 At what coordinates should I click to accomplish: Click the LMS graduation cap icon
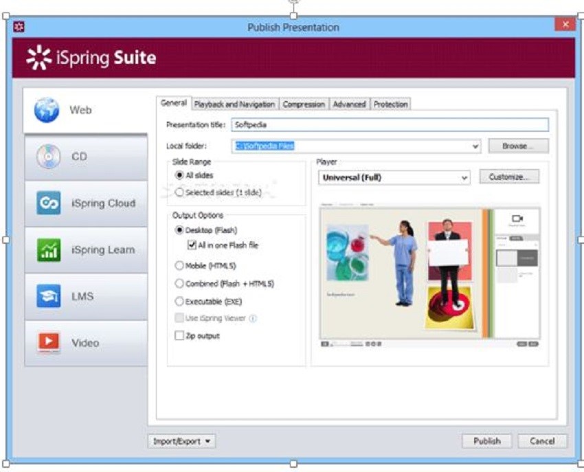click(x=48, y=296)
